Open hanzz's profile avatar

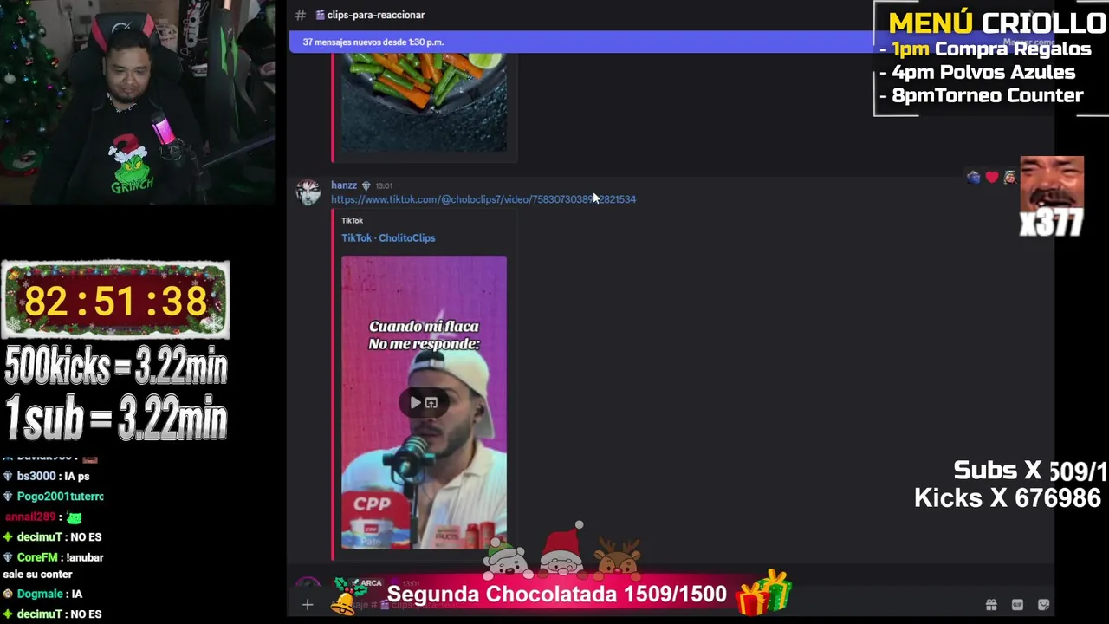point(308,192)
